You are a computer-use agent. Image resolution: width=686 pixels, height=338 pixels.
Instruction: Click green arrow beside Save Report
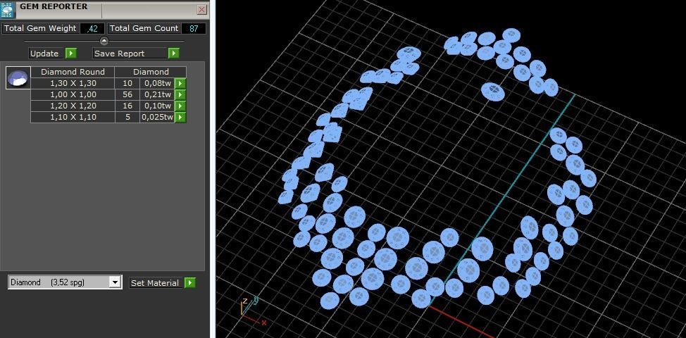174,54
